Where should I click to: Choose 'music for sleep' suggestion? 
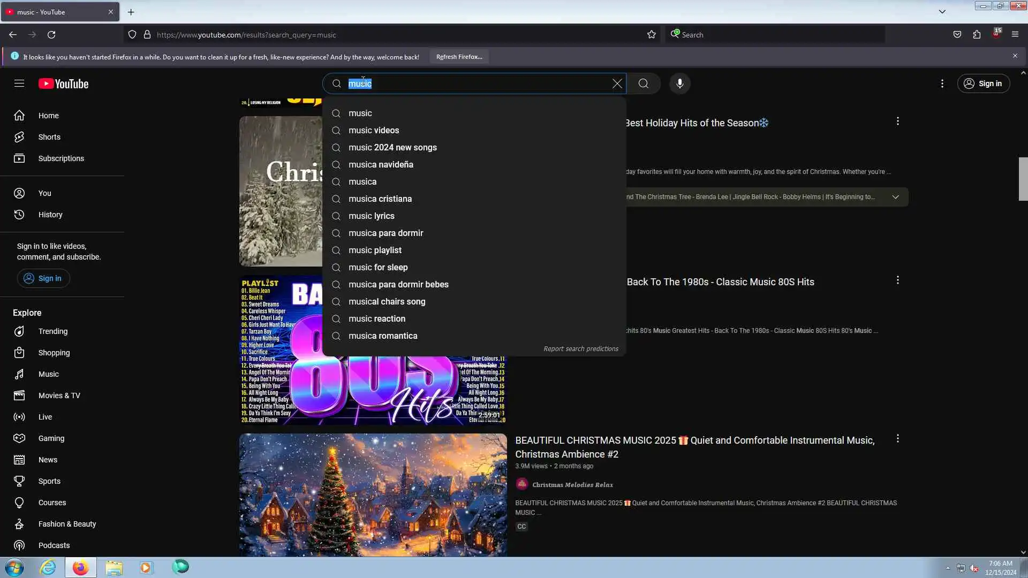tap(377, 267)
